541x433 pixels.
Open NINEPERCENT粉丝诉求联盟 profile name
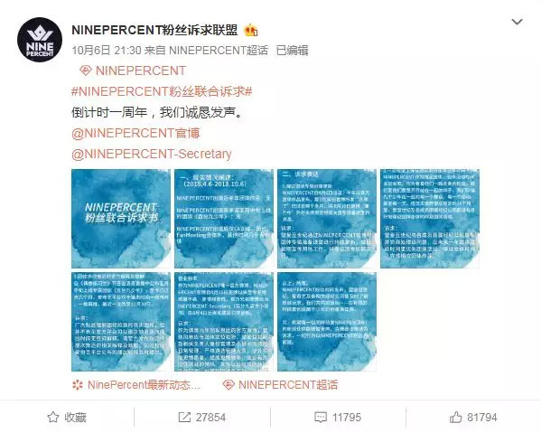tap(154, 30)
